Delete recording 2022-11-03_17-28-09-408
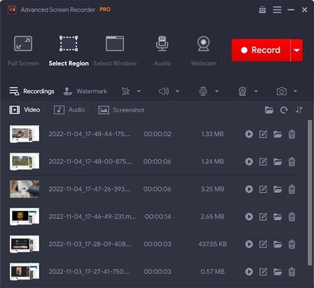 point(292,244)
